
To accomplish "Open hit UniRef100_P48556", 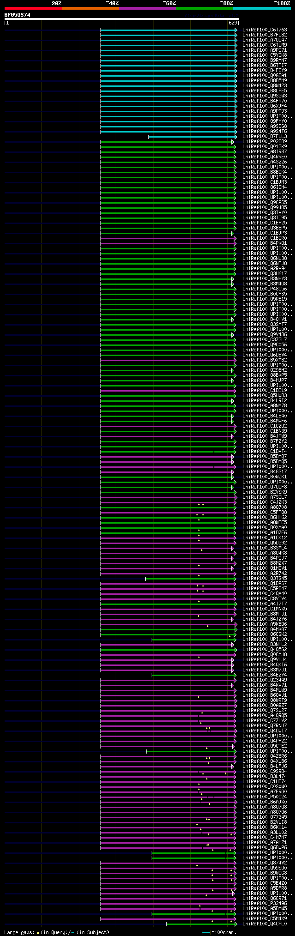I will pyautogui.click(x=265, y=289).
